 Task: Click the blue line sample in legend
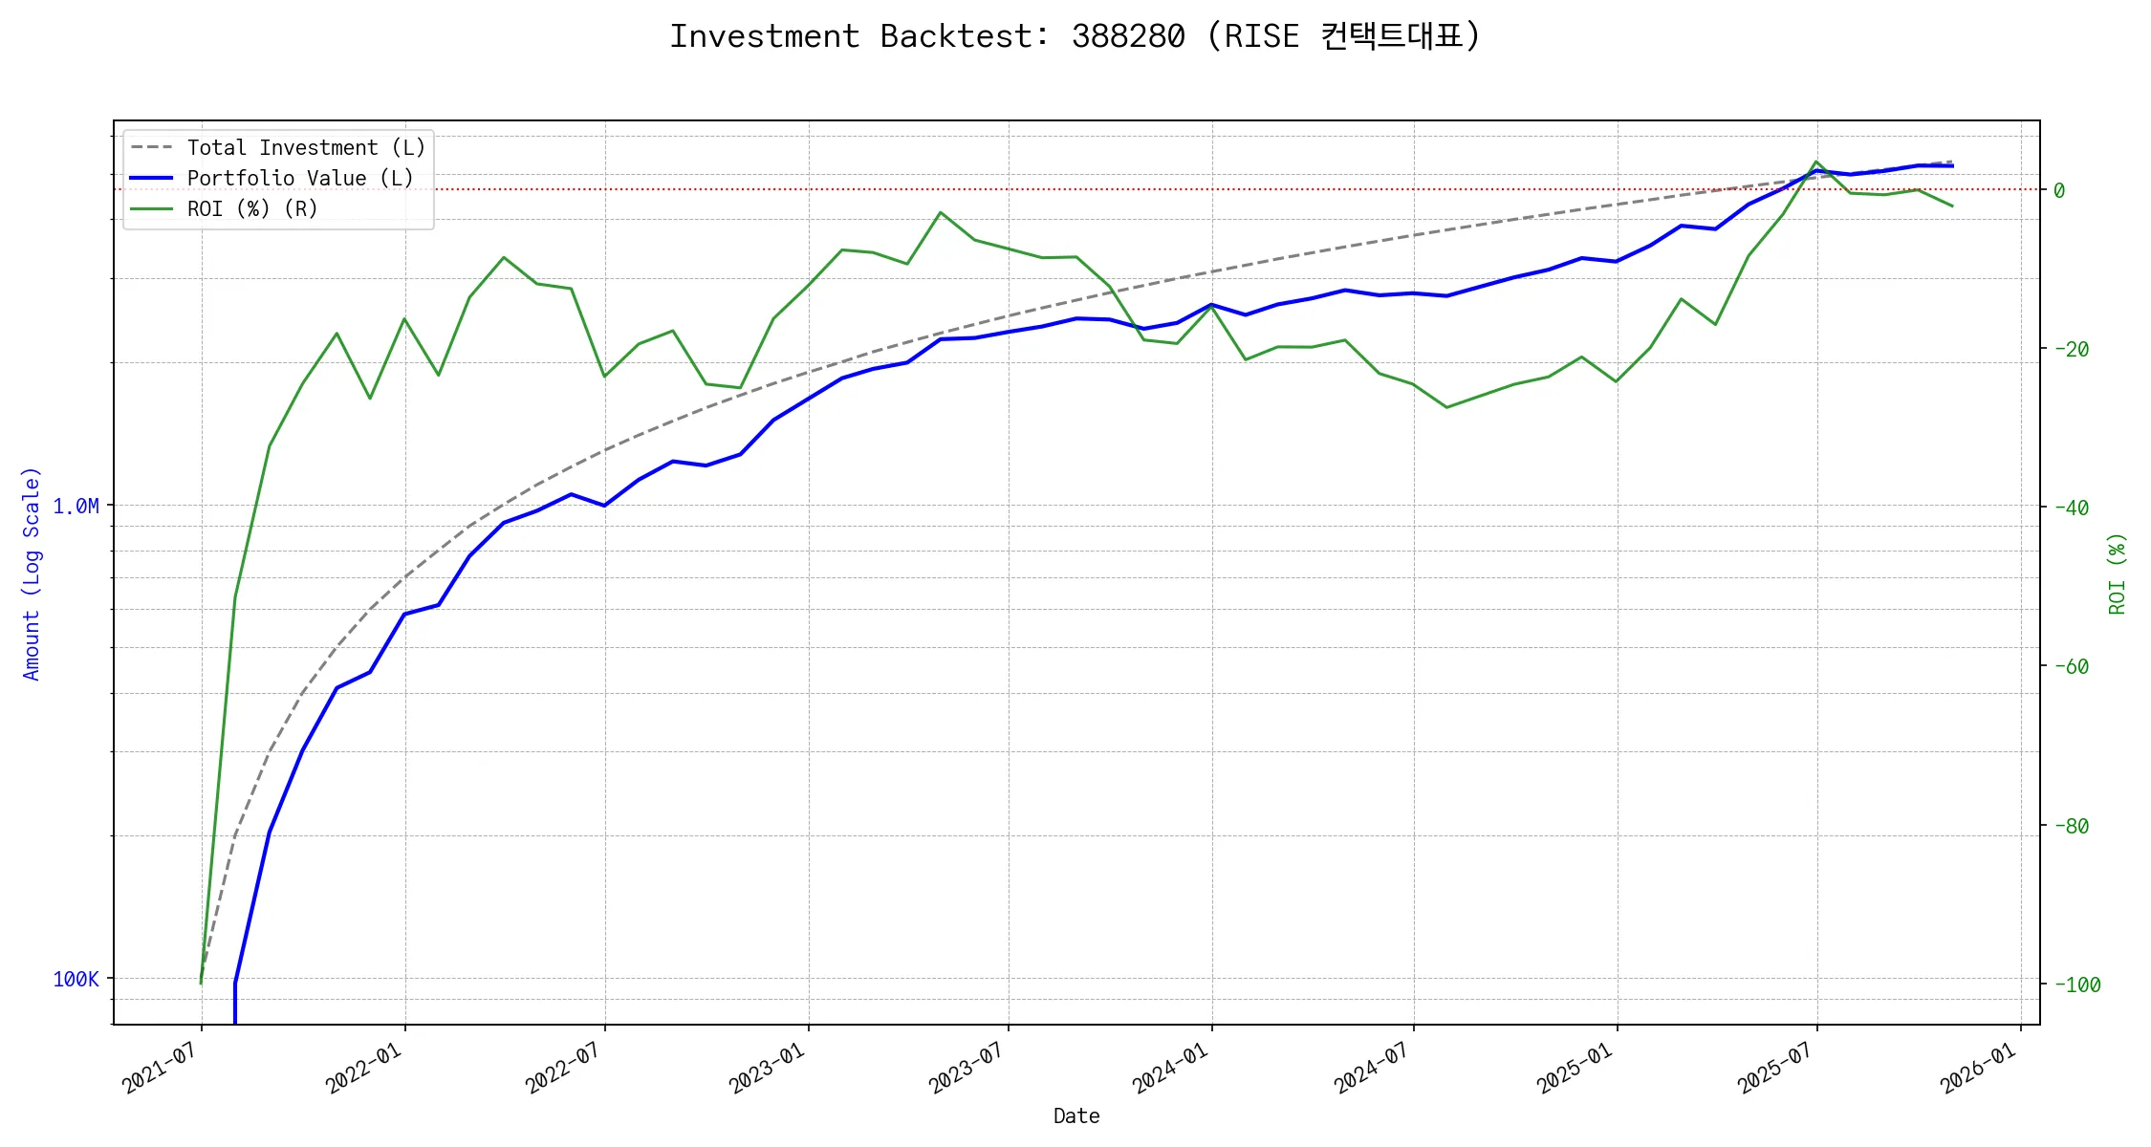coord(151,179)
